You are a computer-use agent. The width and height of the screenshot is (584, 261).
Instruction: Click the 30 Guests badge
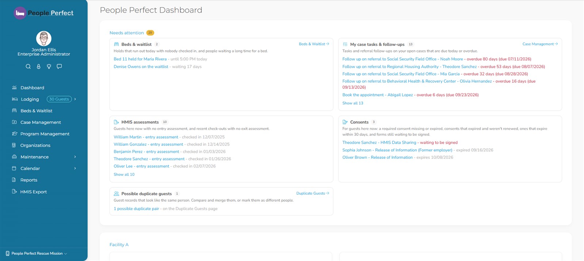(59, 99)
